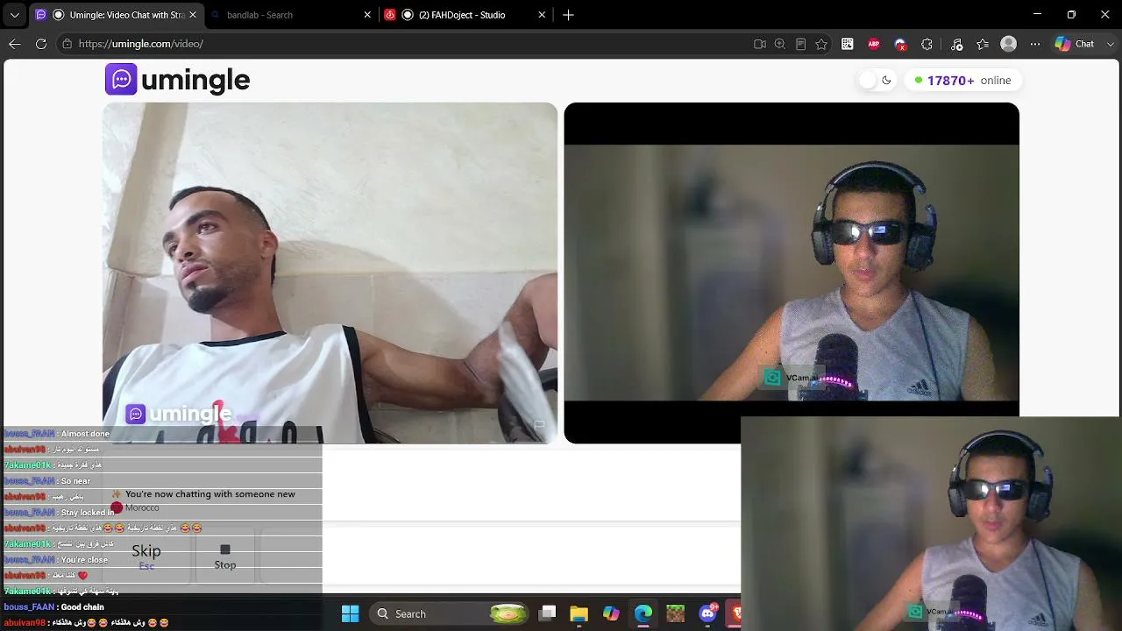Go back to the previous page
The height and width of the screenshot is (631, 1122).
pyautogui.click(x=15, y=44)
